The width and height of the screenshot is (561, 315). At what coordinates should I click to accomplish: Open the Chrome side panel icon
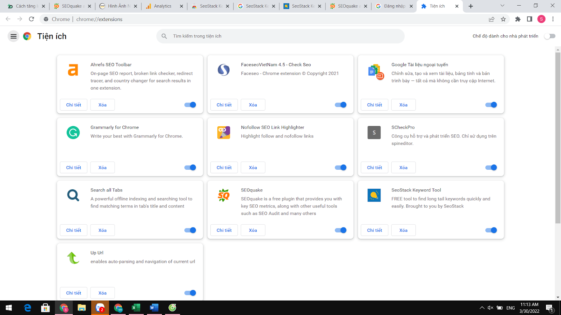point(529,19)
